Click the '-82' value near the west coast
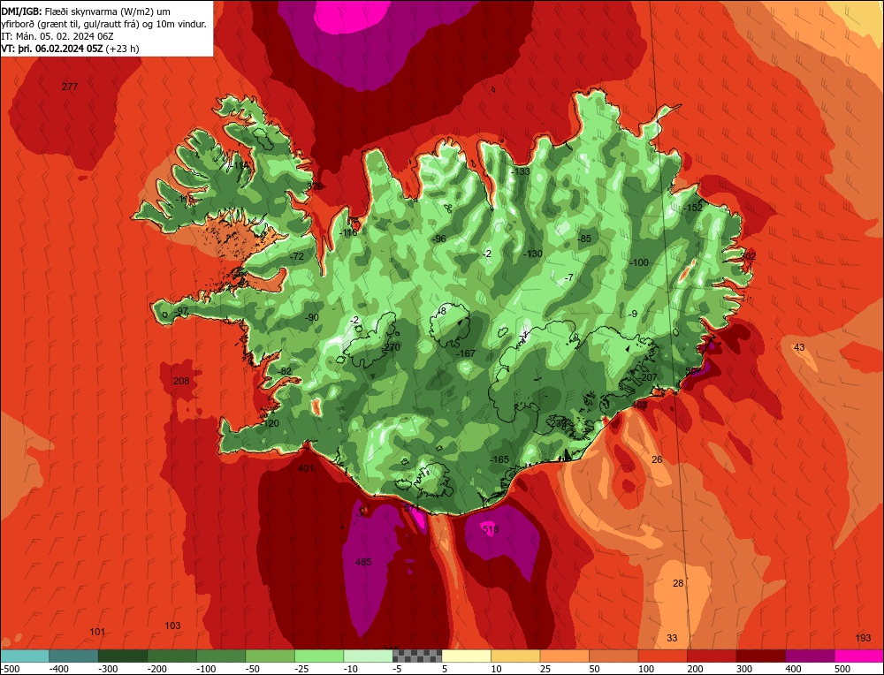This screenshot has height=675, width=884. point(285,371)
